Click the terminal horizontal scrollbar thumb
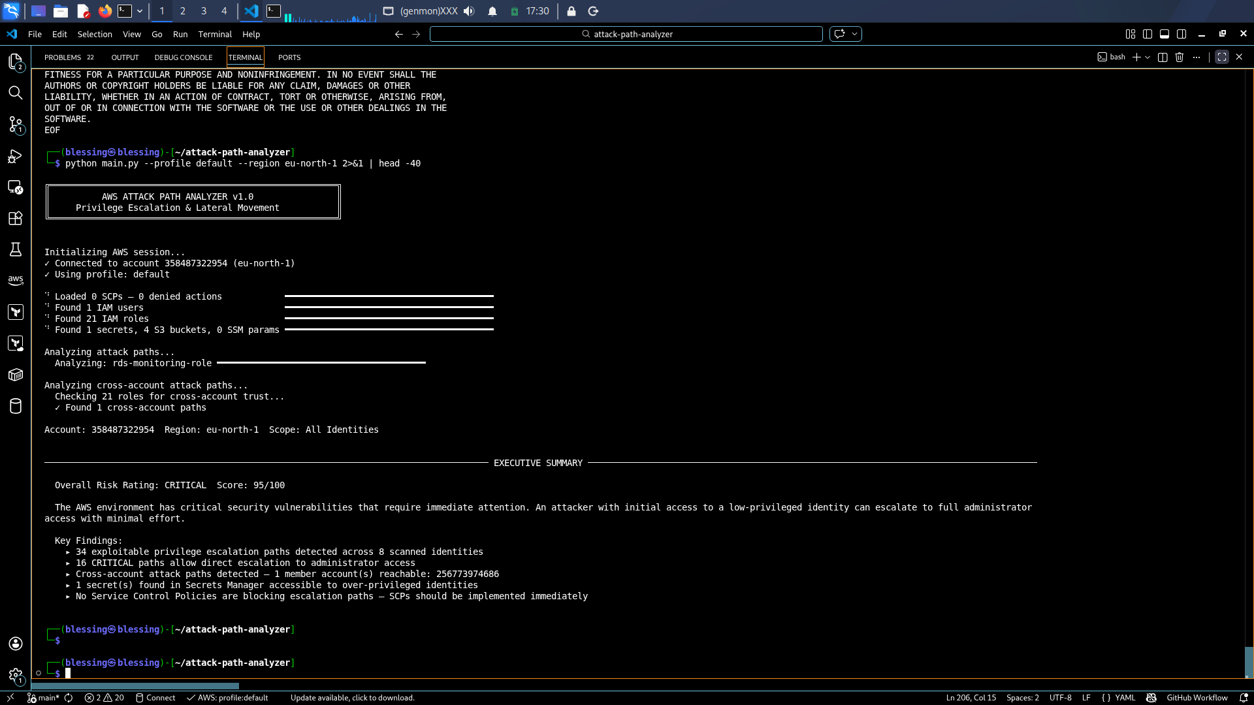The image size is (1254, 705). coord(135,686)
